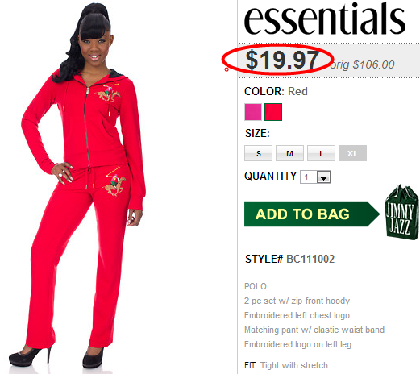Screen dimensions: 420x374
Task: Click the orig $106.00 price text
Action: click(363, 64)
